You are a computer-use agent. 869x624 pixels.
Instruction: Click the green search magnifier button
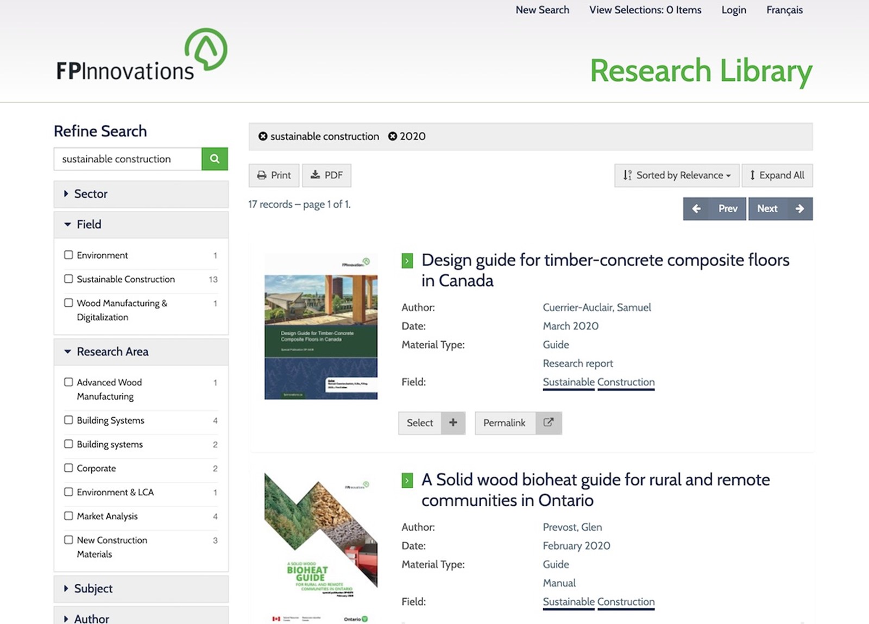tap(215, 159)
